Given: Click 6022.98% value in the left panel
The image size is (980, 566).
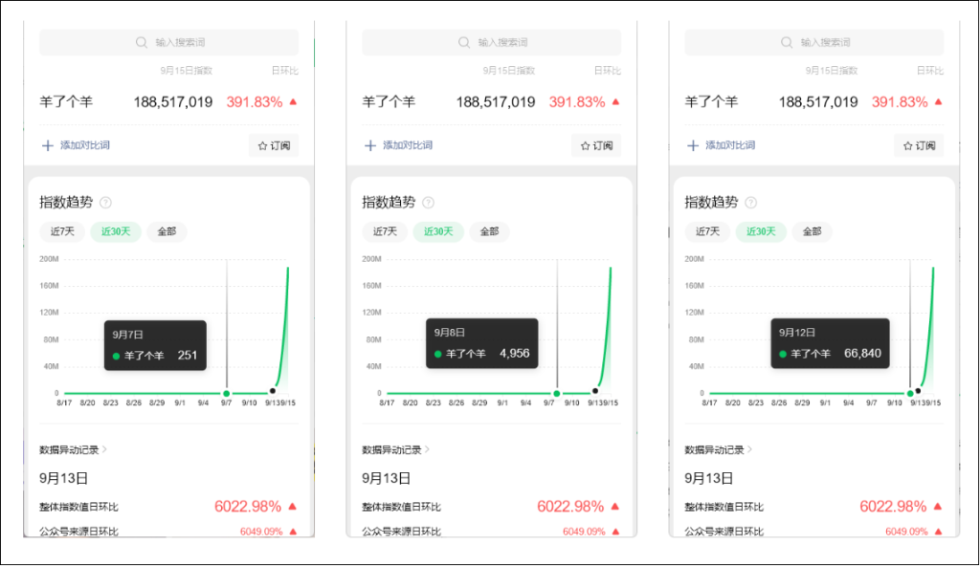Looking at the screenshot, I should coord(248,507).
